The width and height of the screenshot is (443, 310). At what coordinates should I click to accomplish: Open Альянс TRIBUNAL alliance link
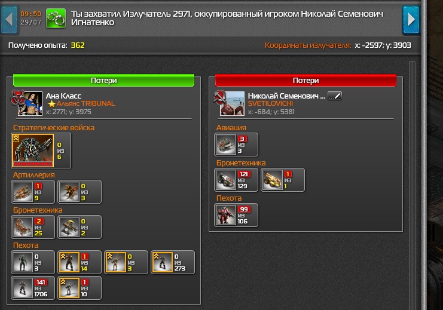86,103
